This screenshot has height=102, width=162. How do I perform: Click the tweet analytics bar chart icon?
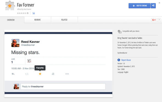pos(53,74)
